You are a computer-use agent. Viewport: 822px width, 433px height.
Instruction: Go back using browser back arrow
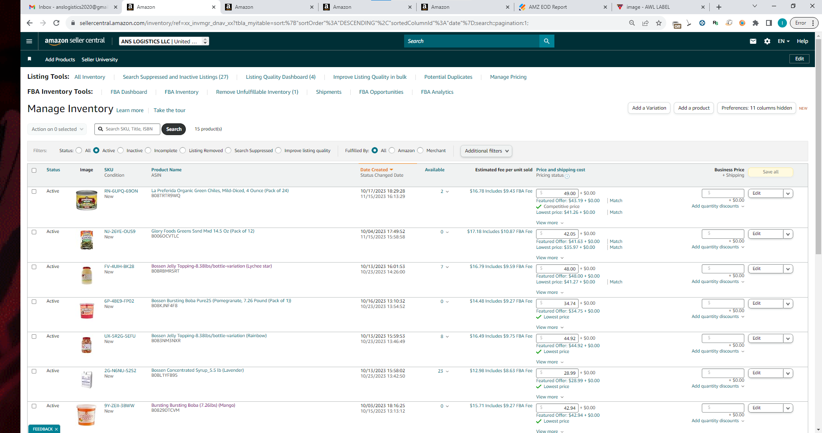[30, 23]
